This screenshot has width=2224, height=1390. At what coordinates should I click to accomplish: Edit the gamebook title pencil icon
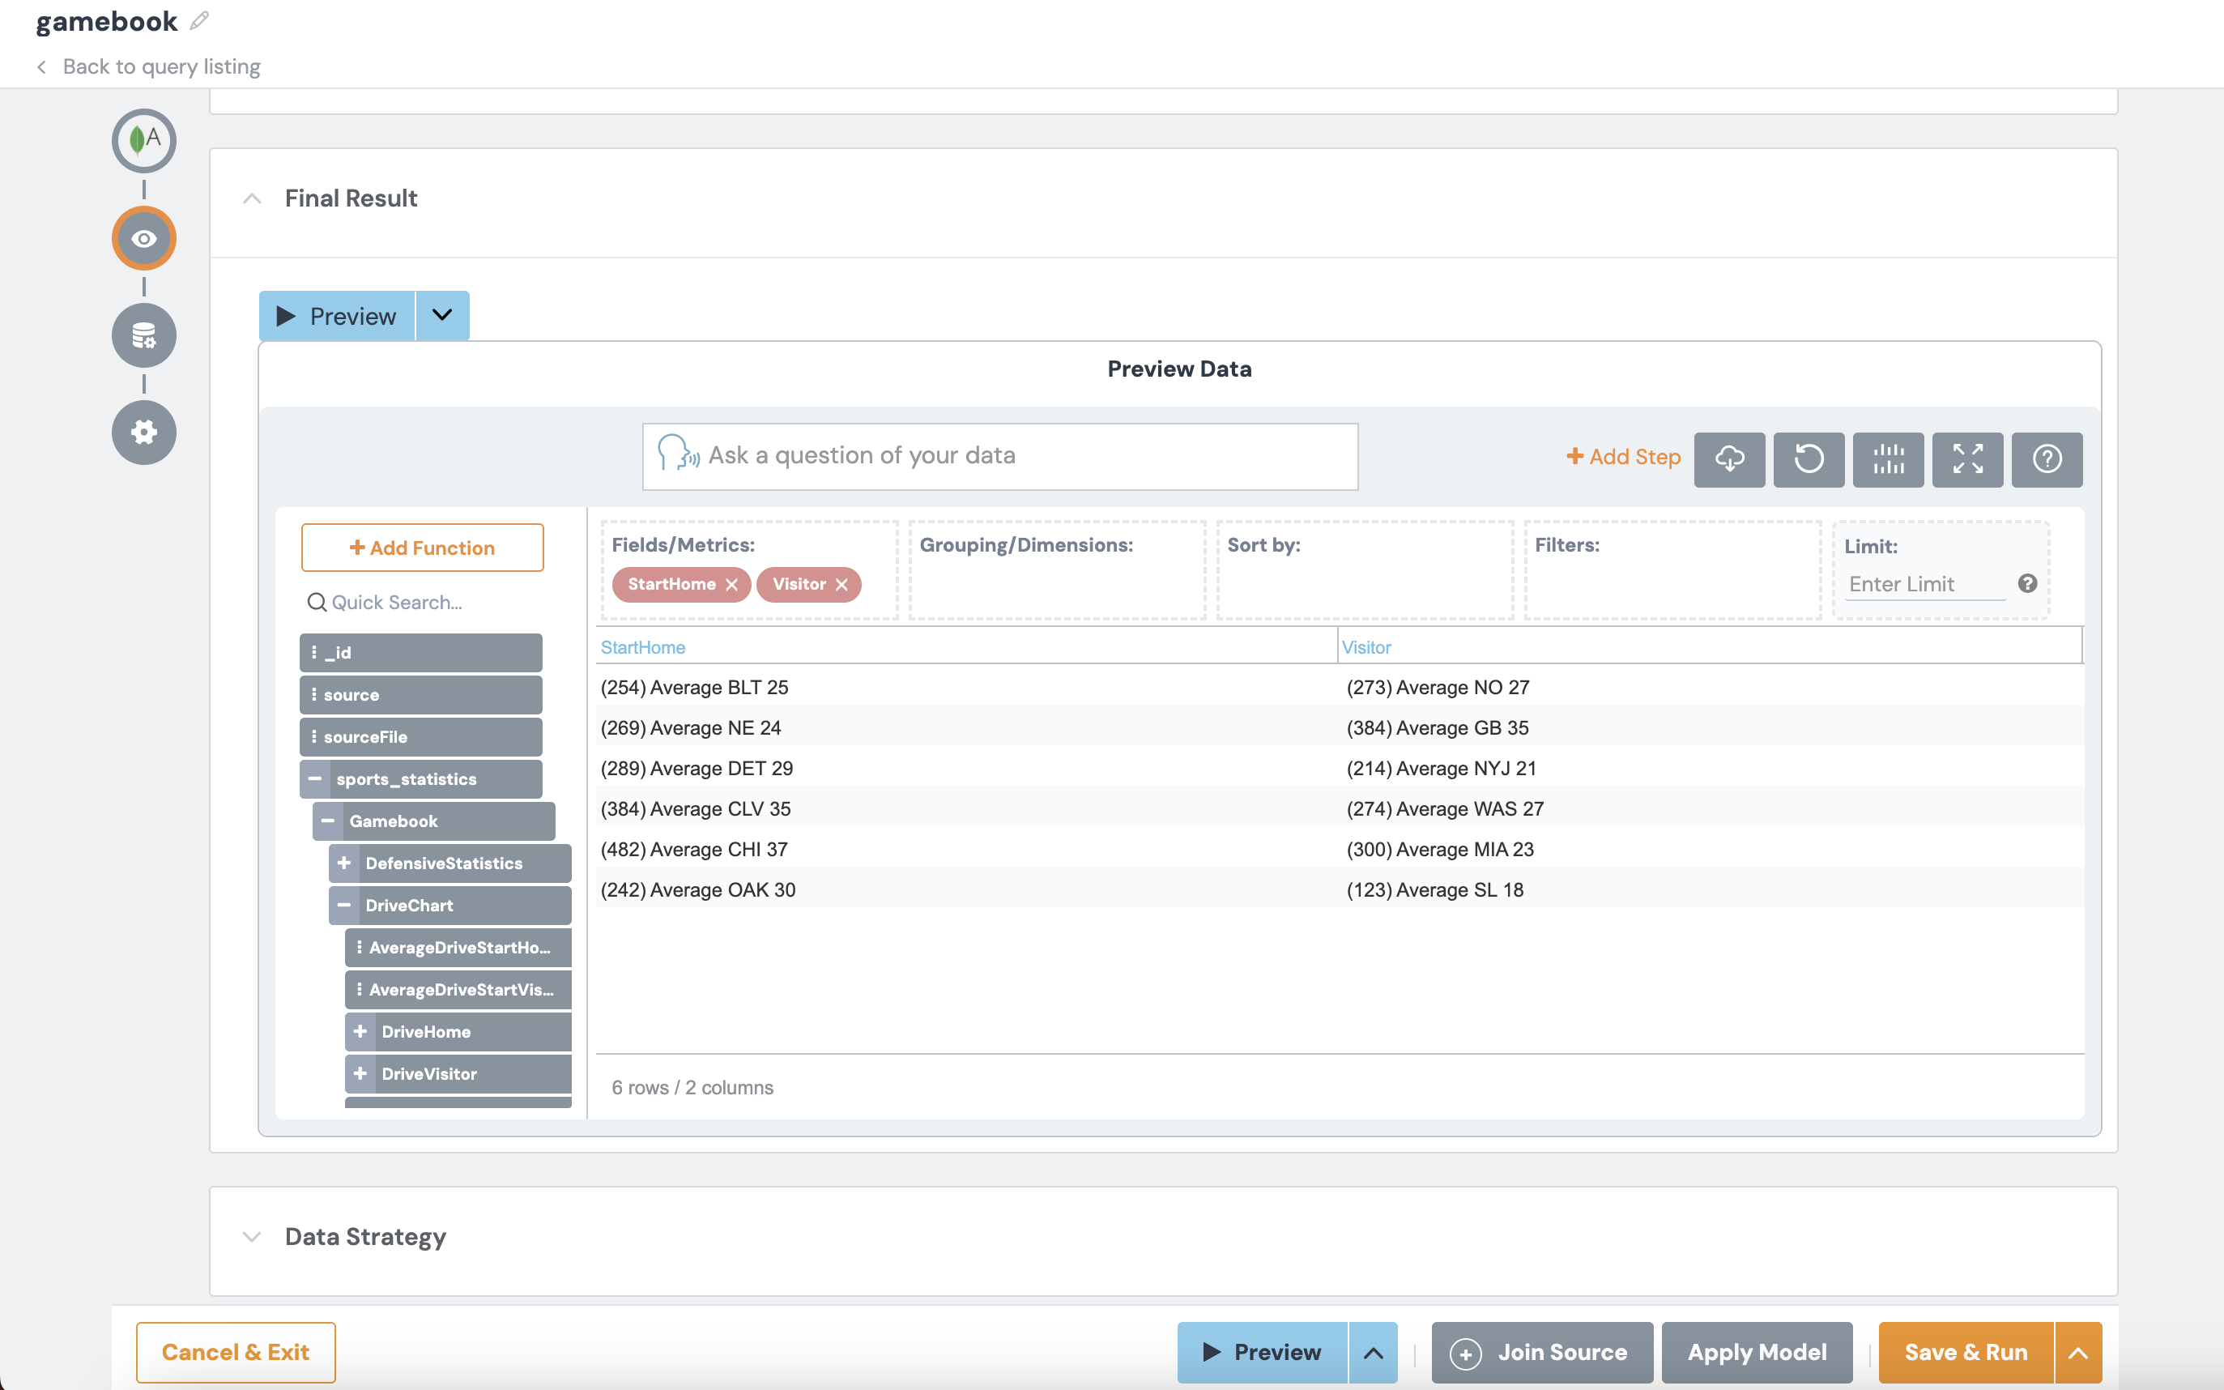[199, 20]
